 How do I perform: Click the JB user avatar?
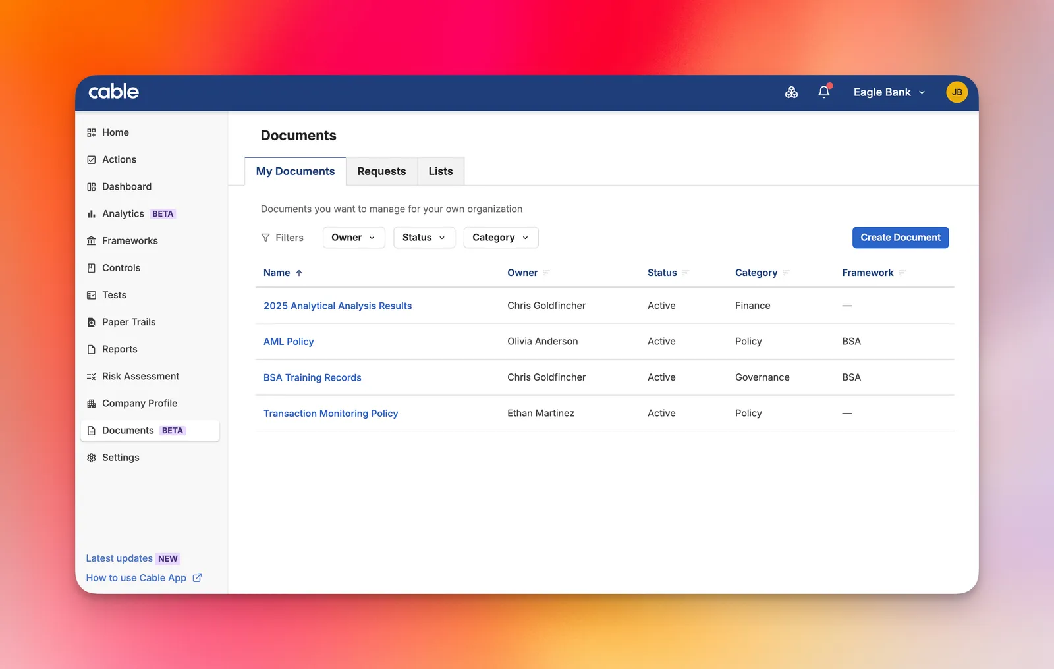tap(957, 92)
